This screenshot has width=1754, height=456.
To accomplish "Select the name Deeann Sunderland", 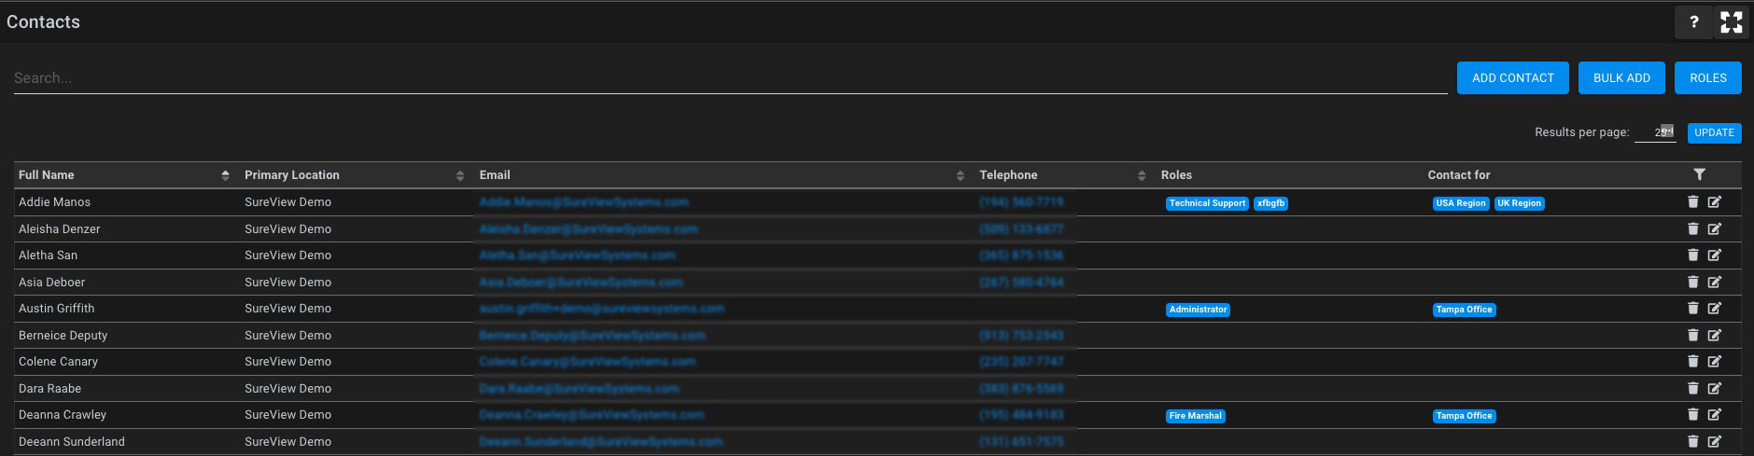I will point(72,441).
